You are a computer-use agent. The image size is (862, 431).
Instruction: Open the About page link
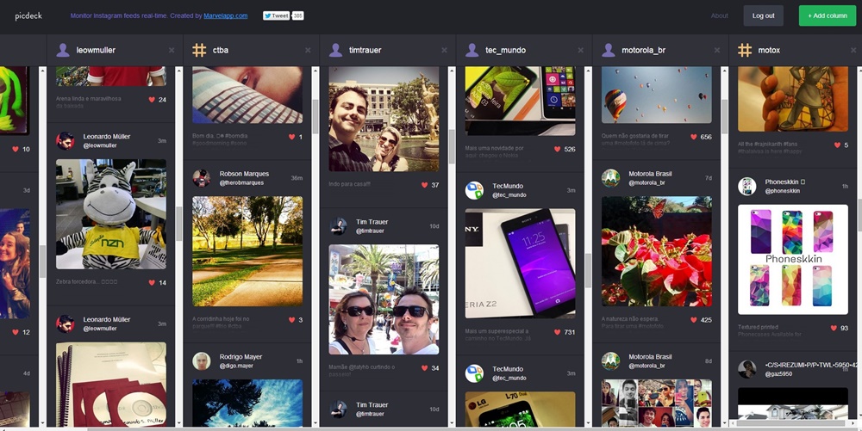tap(719, 15)
